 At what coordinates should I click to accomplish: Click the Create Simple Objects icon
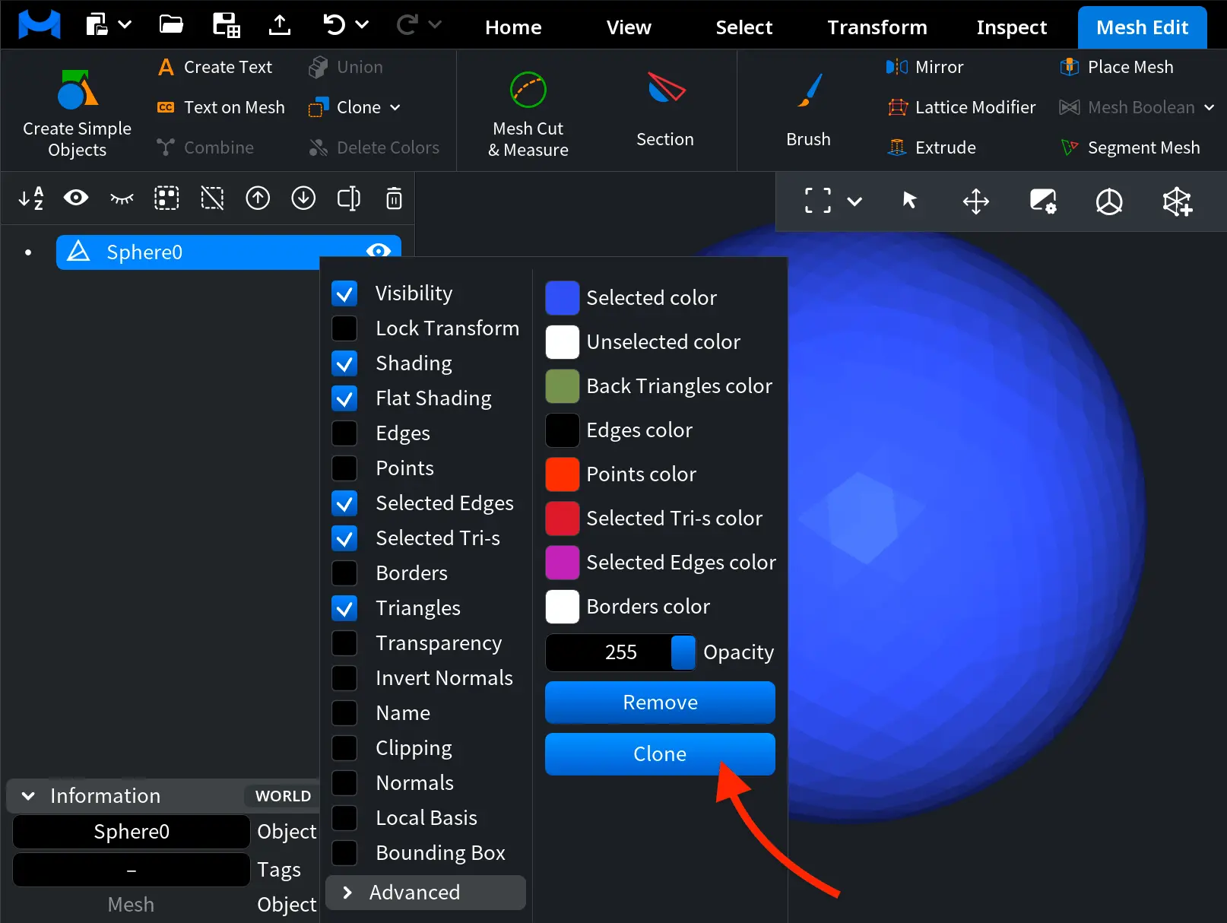(x=77, y=91)
